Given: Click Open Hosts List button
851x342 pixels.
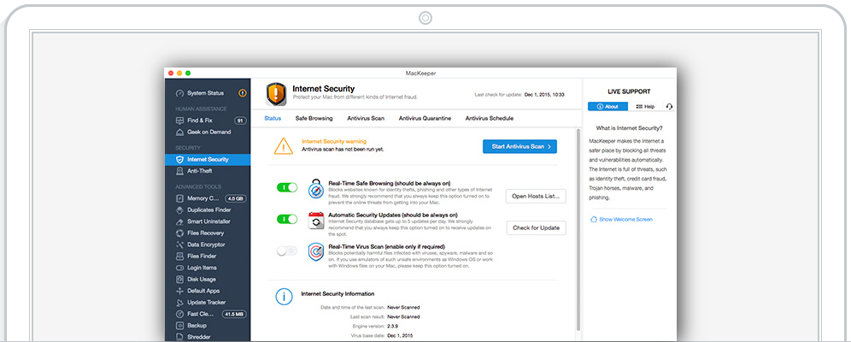Looking at the screenshot, I should coord(536,196).
